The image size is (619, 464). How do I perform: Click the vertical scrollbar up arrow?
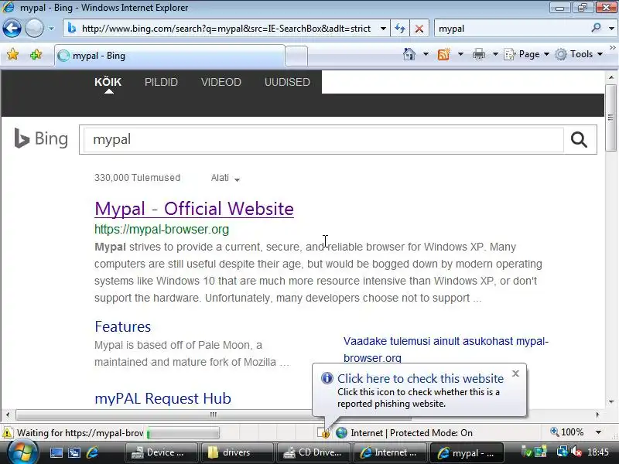[611, 77]
